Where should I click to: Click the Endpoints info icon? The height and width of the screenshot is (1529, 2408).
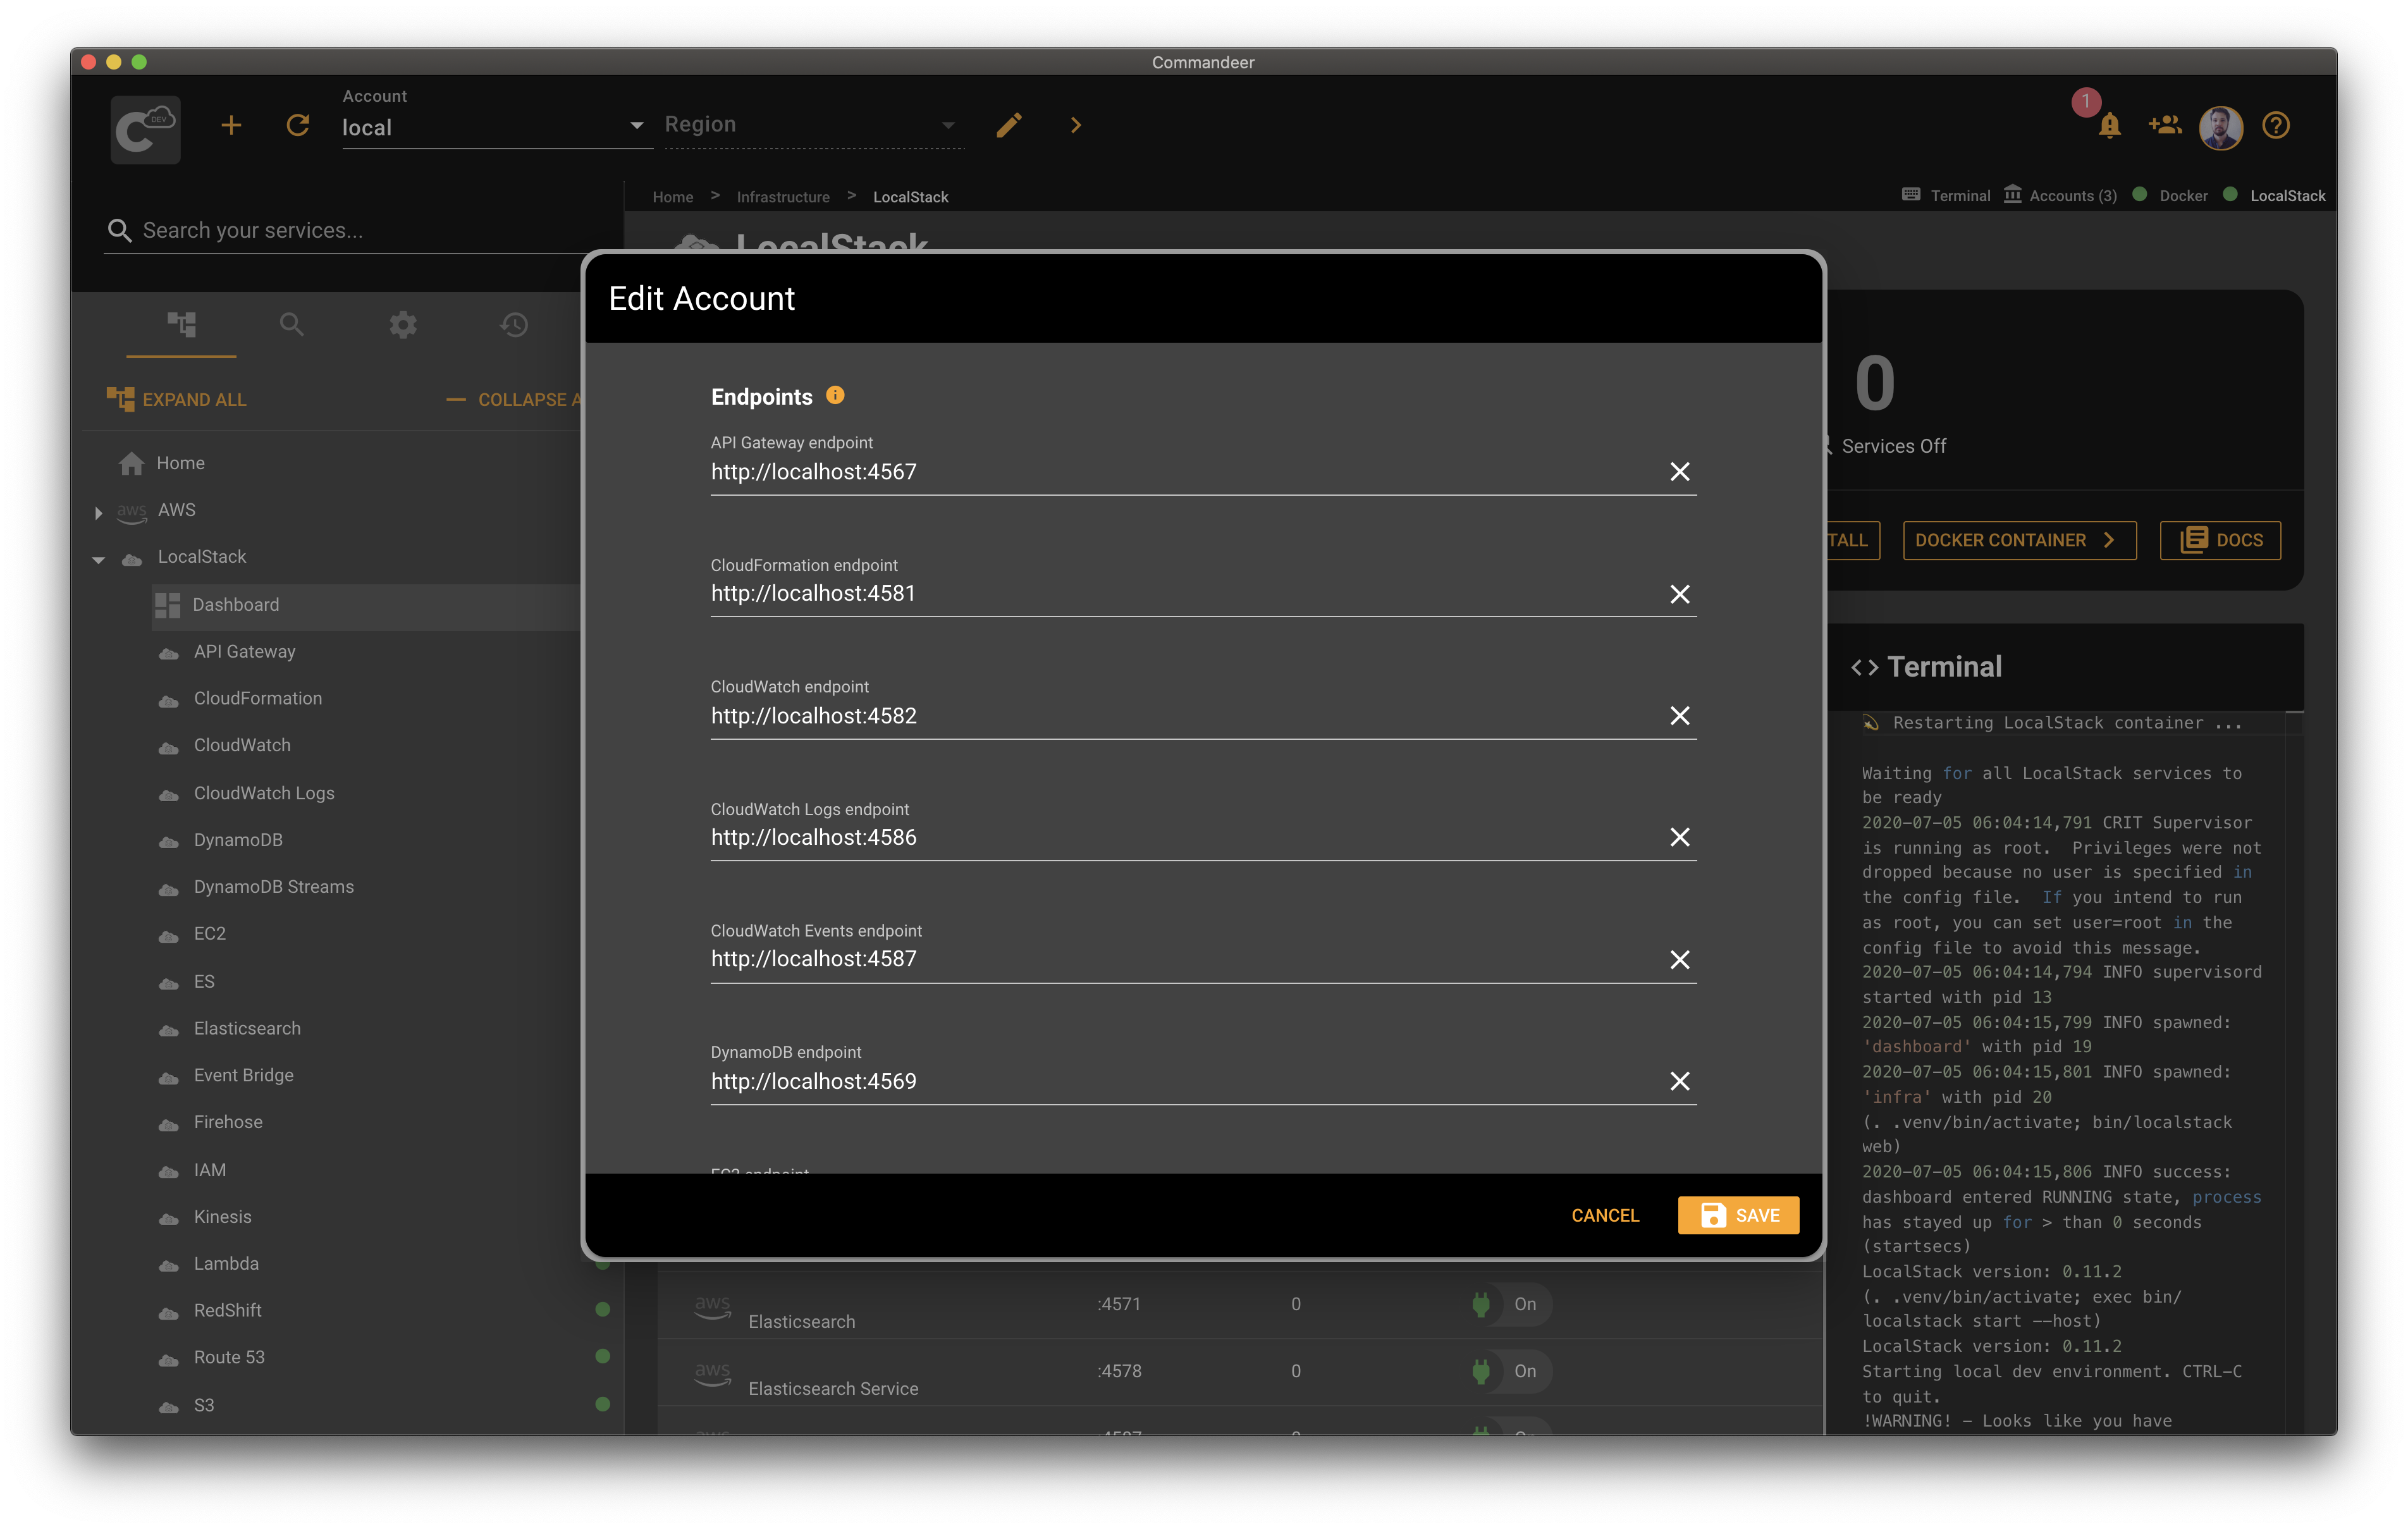tap(835, 396)
